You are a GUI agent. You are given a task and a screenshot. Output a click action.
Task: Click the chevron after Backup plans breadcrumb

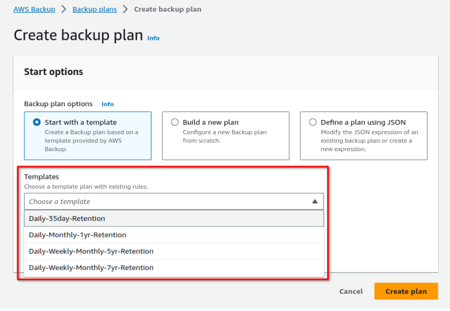click(125, 9)
